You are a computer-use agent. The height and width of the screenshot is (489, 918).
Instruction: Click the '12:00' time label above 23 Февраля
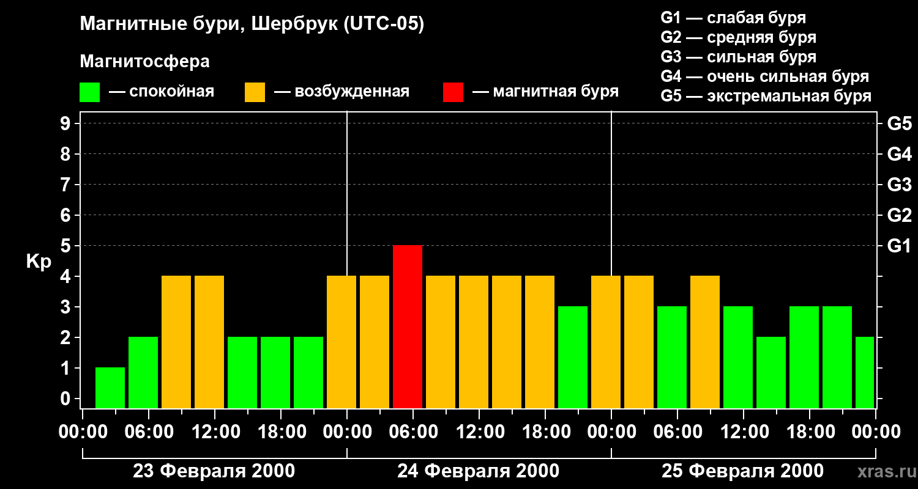215,432
